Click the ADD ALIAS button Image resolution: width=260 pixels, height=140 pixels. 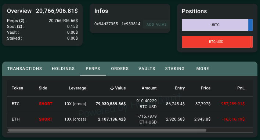156,24
